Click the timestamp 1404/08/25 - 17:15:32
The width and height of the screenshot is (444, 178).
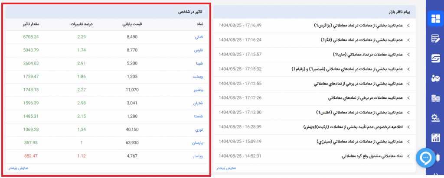(x=240, y=69)
